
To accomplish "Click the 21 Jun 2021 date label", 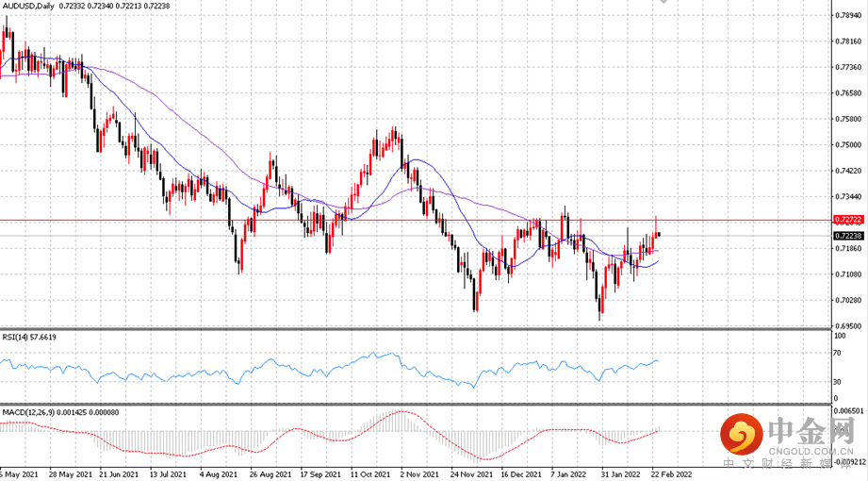I will pos(119,474).
